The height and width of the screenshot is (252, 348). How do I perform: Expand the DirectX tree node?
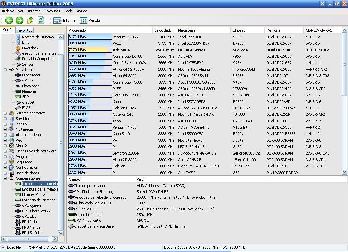click(5, 146)
